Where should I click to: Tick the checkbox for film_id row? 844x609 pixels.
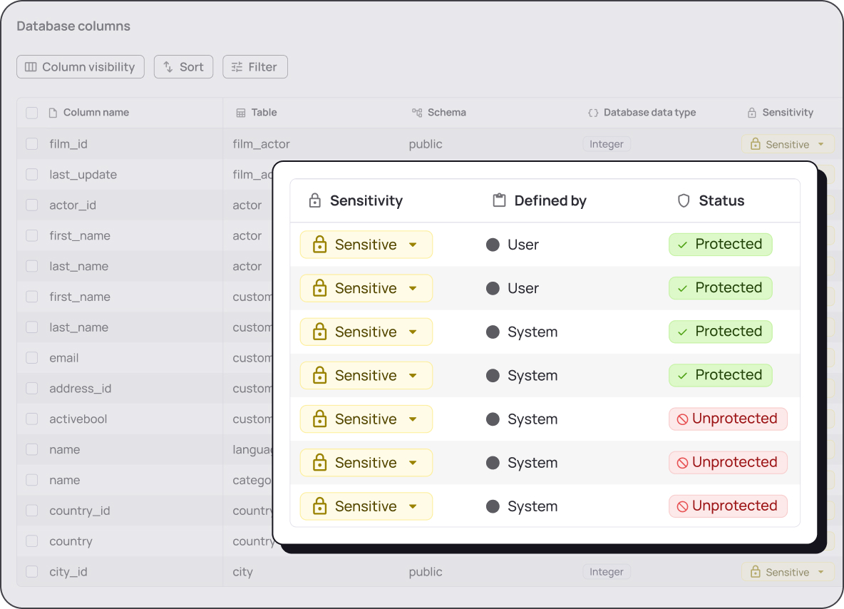(32, 144)
